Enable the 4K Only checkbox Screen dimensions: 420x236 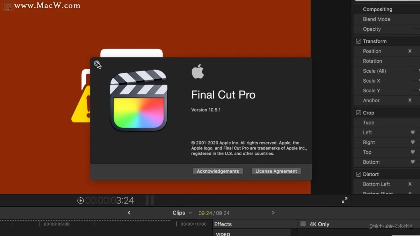303,224
